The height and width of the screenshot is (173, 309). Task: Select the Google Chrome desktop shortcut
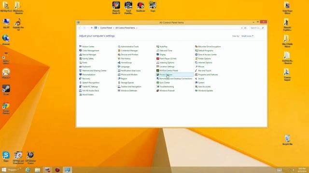coord(6,108)
